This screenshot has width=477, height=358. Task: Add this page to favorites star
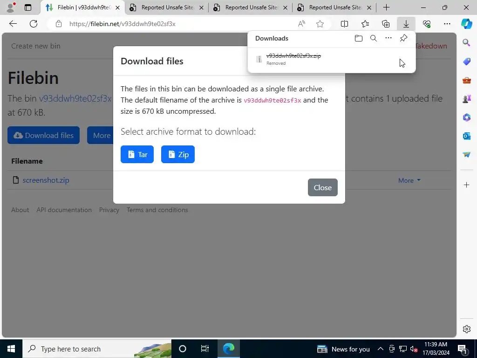point(320,24)
